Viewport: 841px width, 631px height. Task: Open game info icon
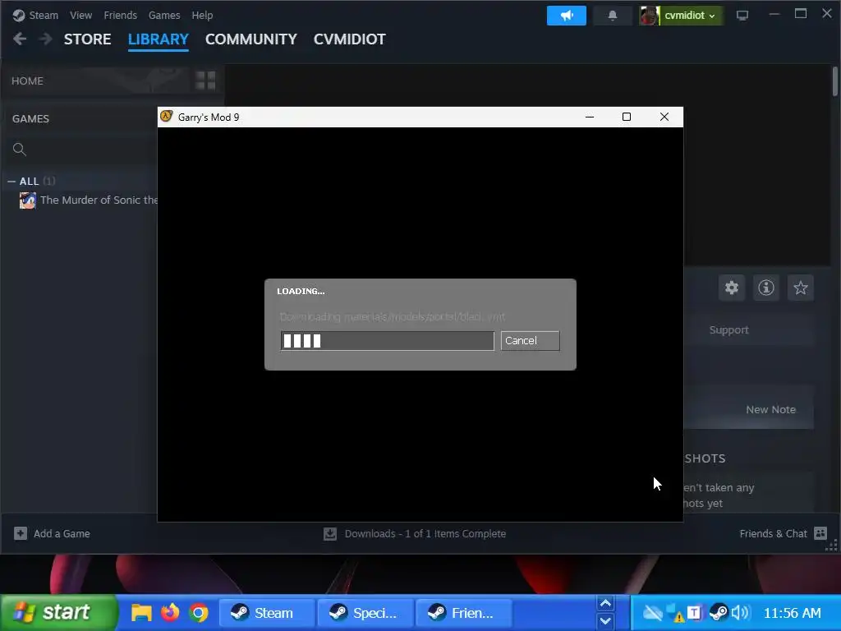point(766,288)
